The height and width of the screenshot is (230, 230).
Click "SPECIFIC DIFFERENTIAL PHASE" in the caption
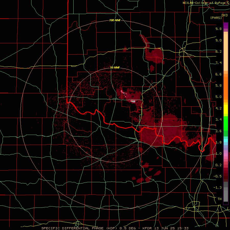pos(73,228)
